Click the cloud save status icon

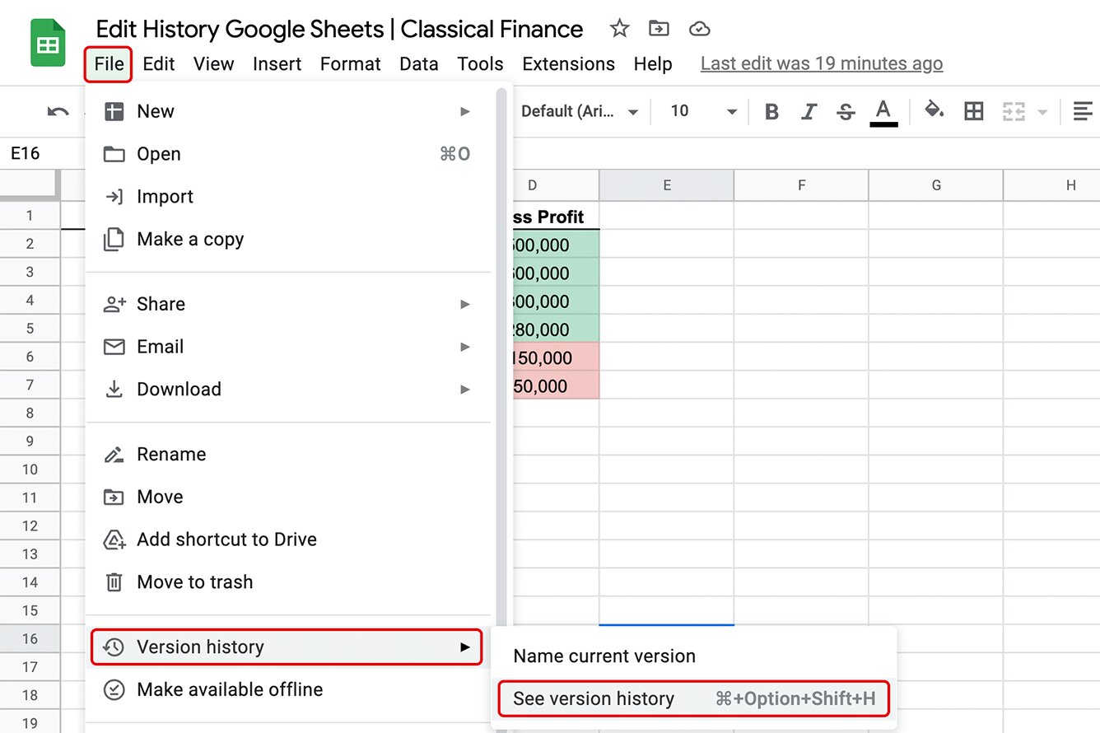click(699, 28)
